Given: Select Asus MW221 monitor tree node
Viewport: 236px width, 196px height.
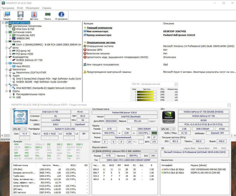Looking at the screenshot, I should (23, 66).
